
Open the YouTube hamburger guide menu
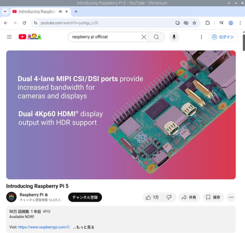[9, 37]
